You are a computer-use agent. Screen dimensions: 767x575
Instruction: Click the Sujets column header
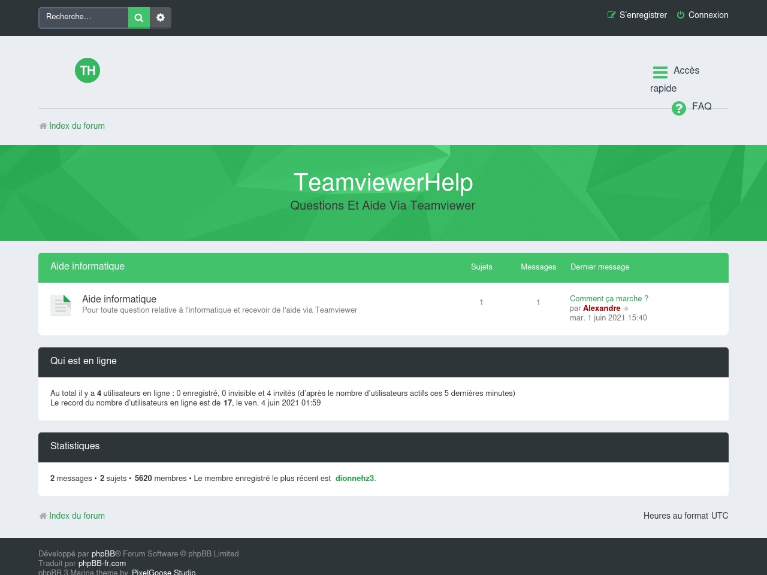point(482,267)
